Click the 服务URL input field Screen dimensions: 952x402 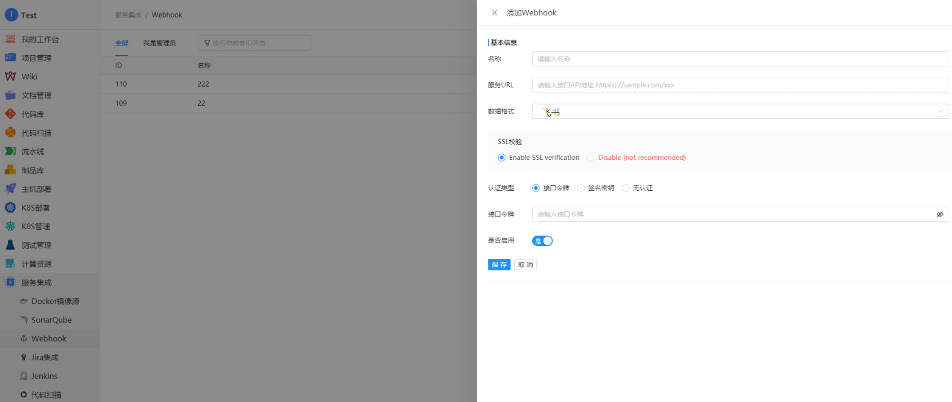coord(740,85)
